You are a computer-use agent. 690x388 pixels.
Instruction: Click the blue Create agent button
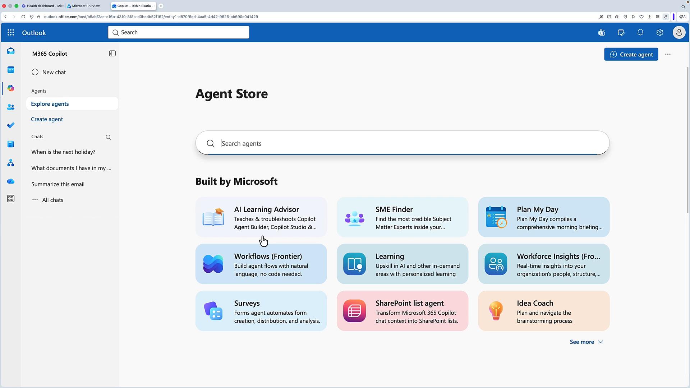[631, 54]
